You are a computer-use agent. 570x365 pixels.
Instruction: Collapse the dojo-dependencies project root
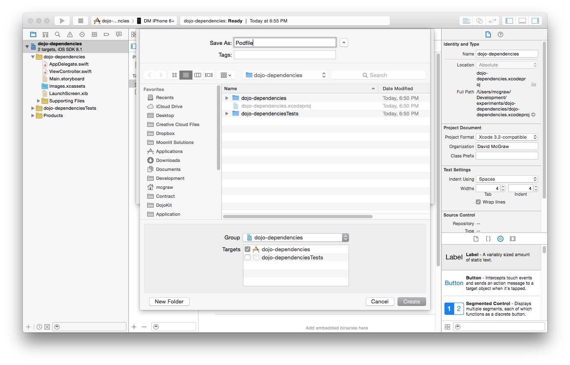click(x=27, y=46)
